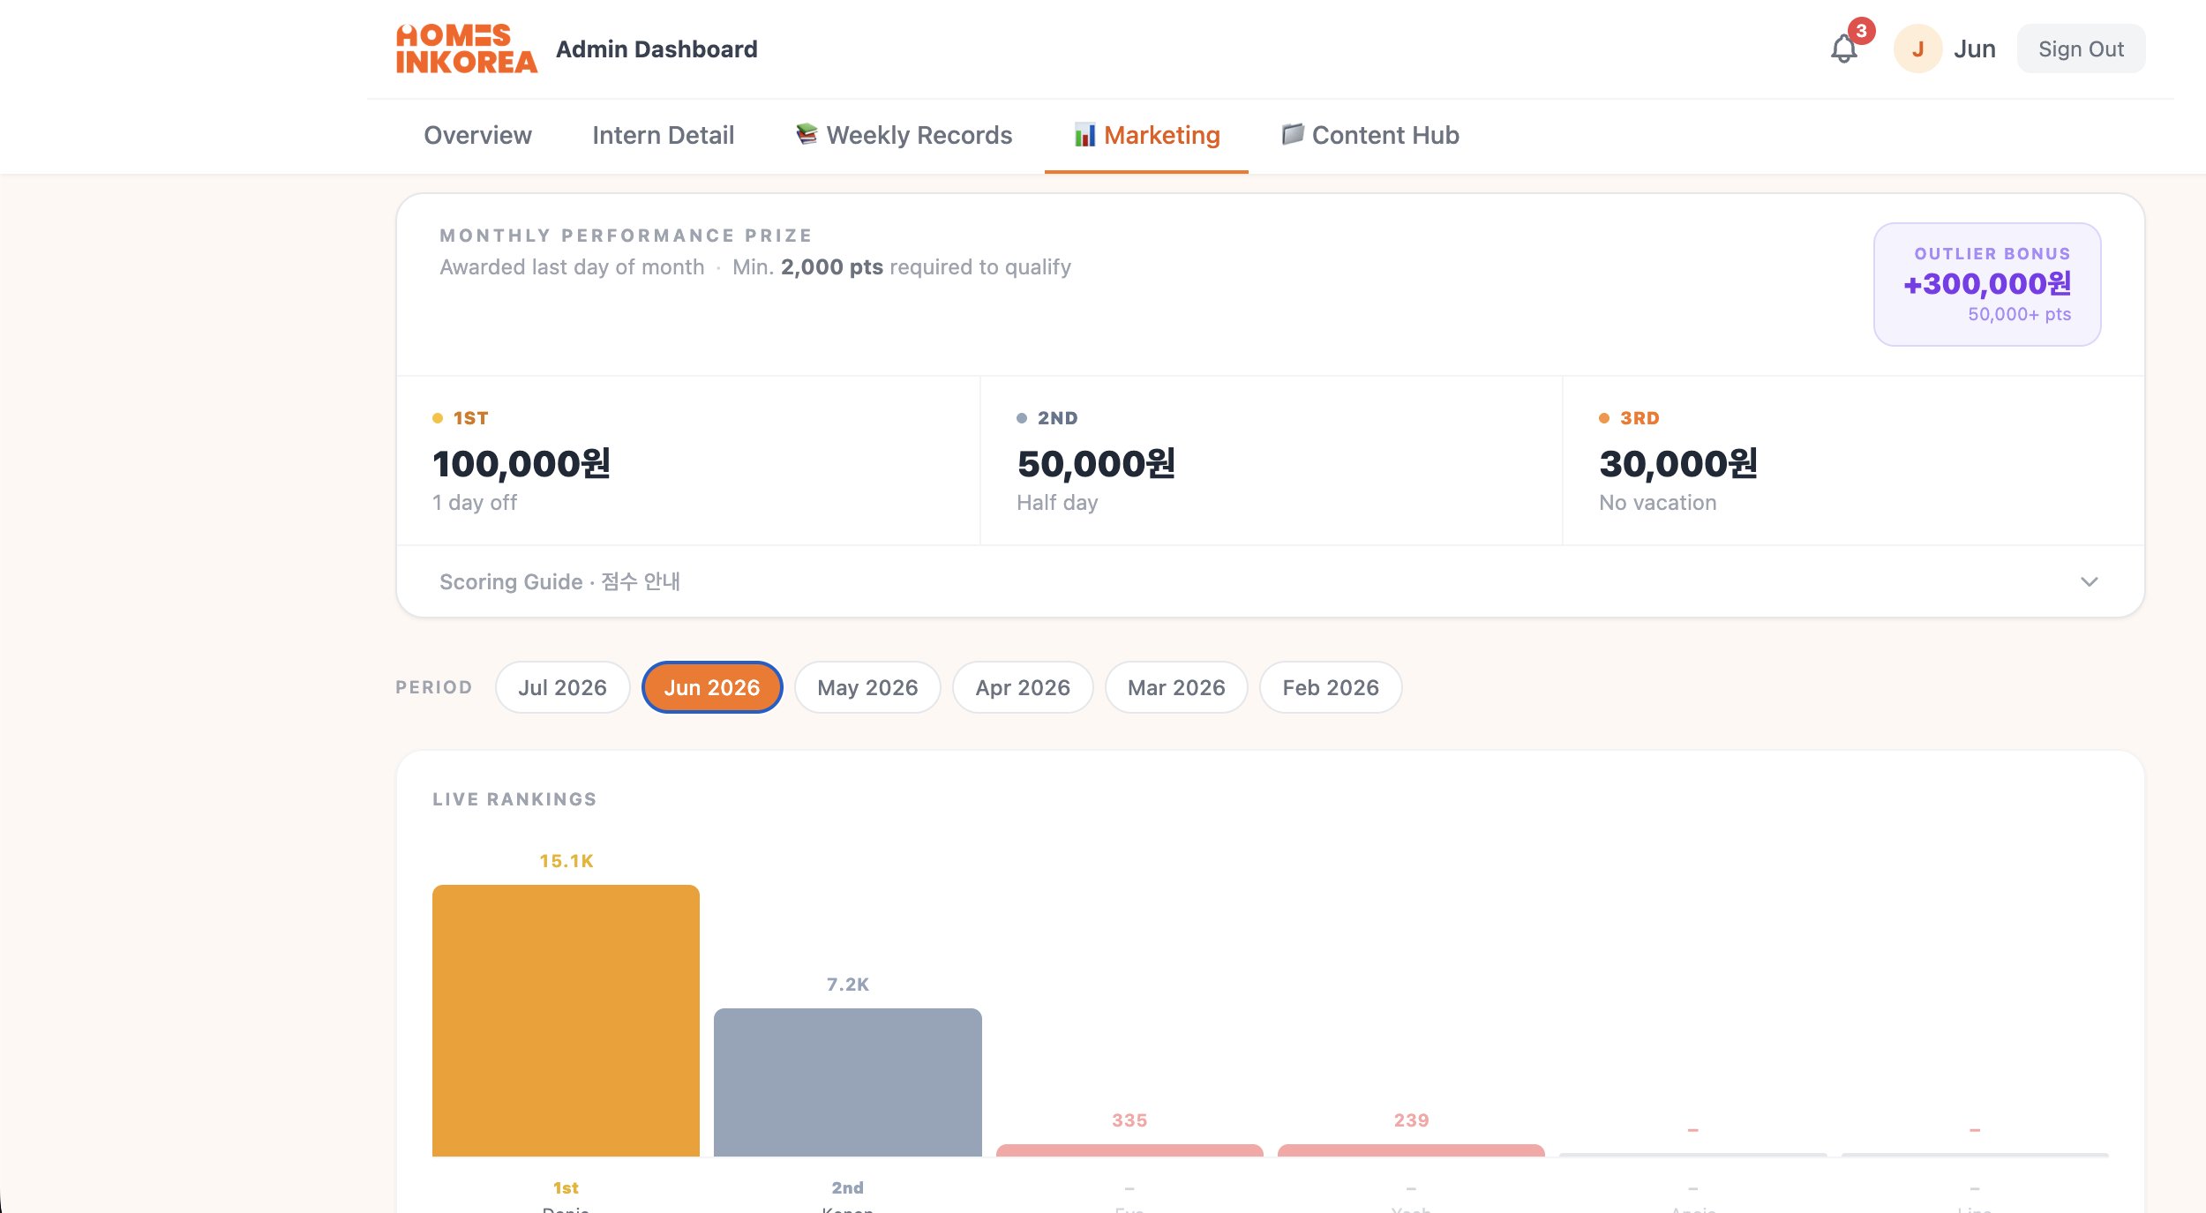The width and height of the screenshot is (2206, 1213).
Task: Click the orange 1st place ranking bar
Action: click(x=566, y=1020)
